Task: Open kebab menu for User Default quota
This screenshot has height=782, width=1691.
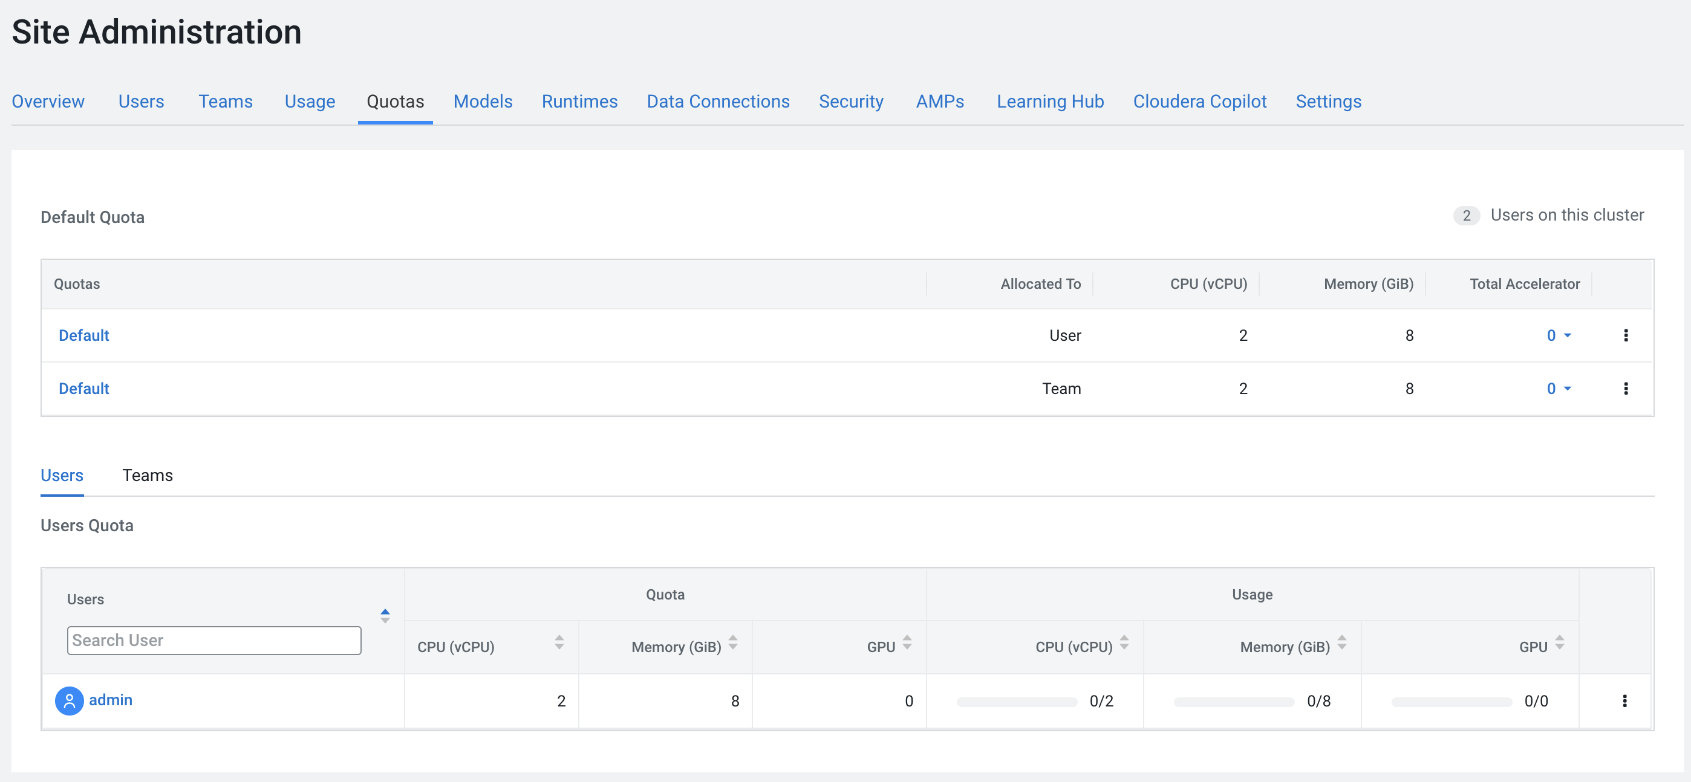Action: pyautogui.click(x=1625, y=335)
